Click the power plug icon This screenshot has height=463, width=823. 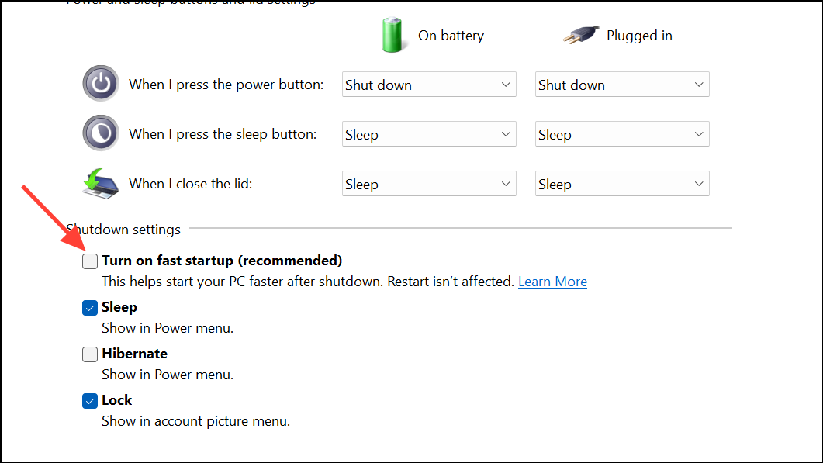(579, 36)
